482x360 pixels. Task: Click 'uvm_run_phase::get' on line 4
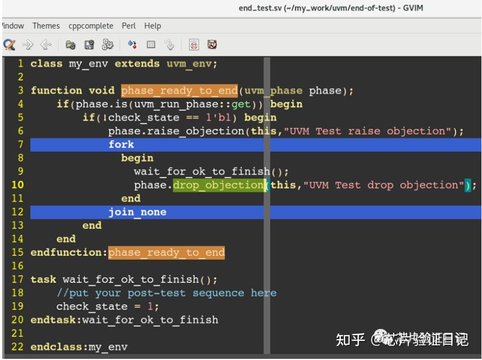192,104
